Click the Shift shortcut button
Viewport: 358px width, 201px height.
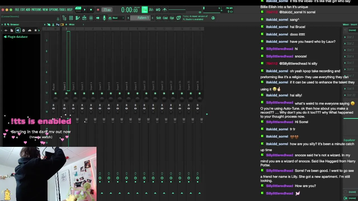coord(159,18)
